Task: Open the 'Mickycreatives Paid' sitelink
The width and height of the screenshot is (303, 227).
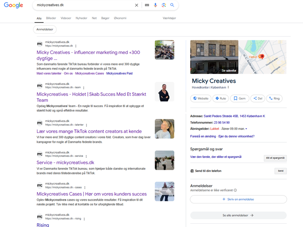Action: [x=119, y=73]
